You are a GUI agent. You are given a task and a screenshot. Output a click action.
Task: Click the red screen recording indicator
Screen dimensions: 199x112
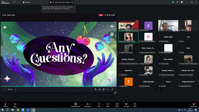[x=101, y=15]
